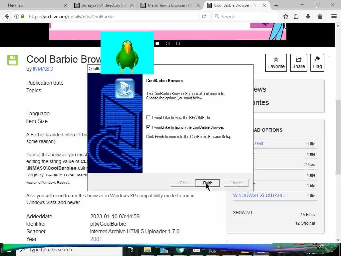Screen dimensions: 341x256
Task: Click the Favorite star button
Action: click(276, 63)
